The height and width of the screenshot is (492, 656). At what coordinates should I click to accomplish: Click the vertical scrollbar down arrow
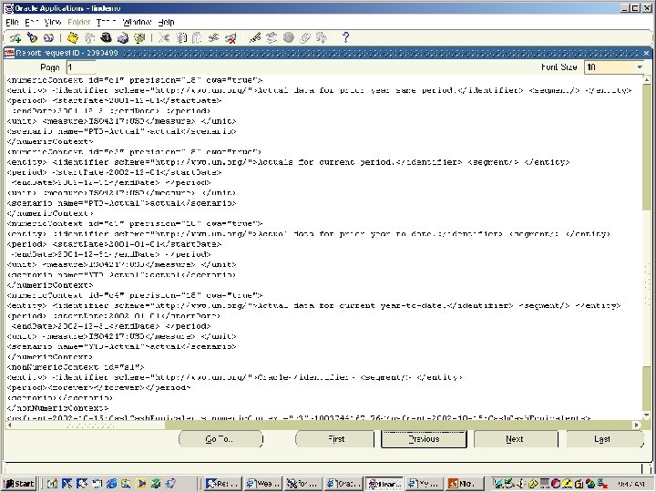pyautogui.click(x=646, y=415)
